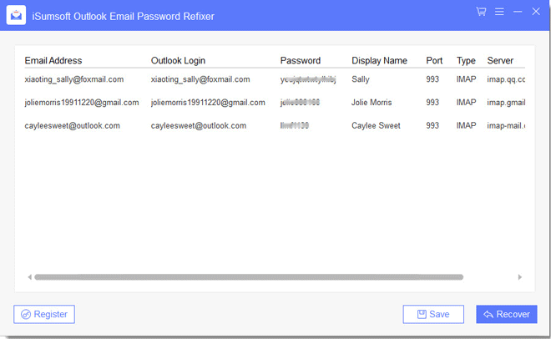Click the horizontal scrollbar left arrow
551x339 pixels.
pos(30,277)
